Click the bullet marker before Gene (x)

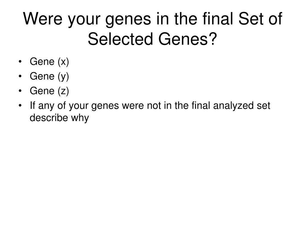[20, 62]
